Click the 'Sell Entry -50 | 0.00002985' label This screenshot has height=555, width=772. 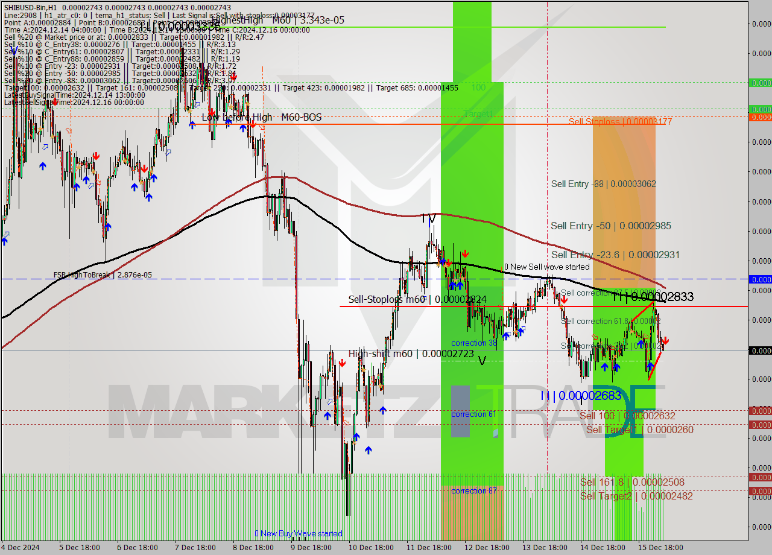tap(611, 226)
